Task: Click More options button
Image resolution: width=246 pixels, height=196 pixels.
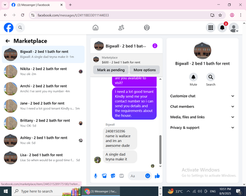Action: (145, 70)
